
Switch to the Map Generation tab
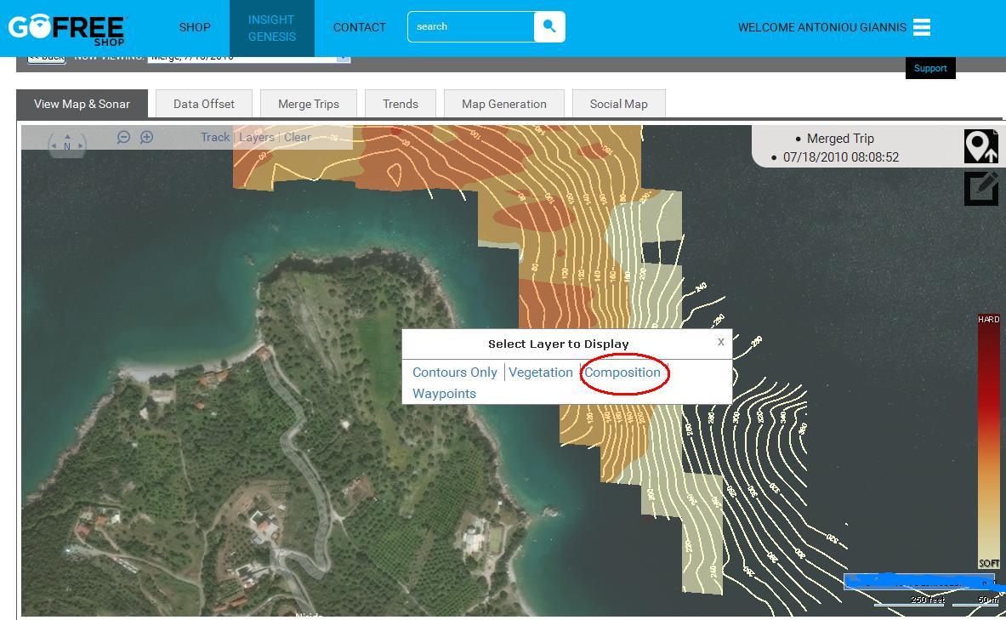504,104
